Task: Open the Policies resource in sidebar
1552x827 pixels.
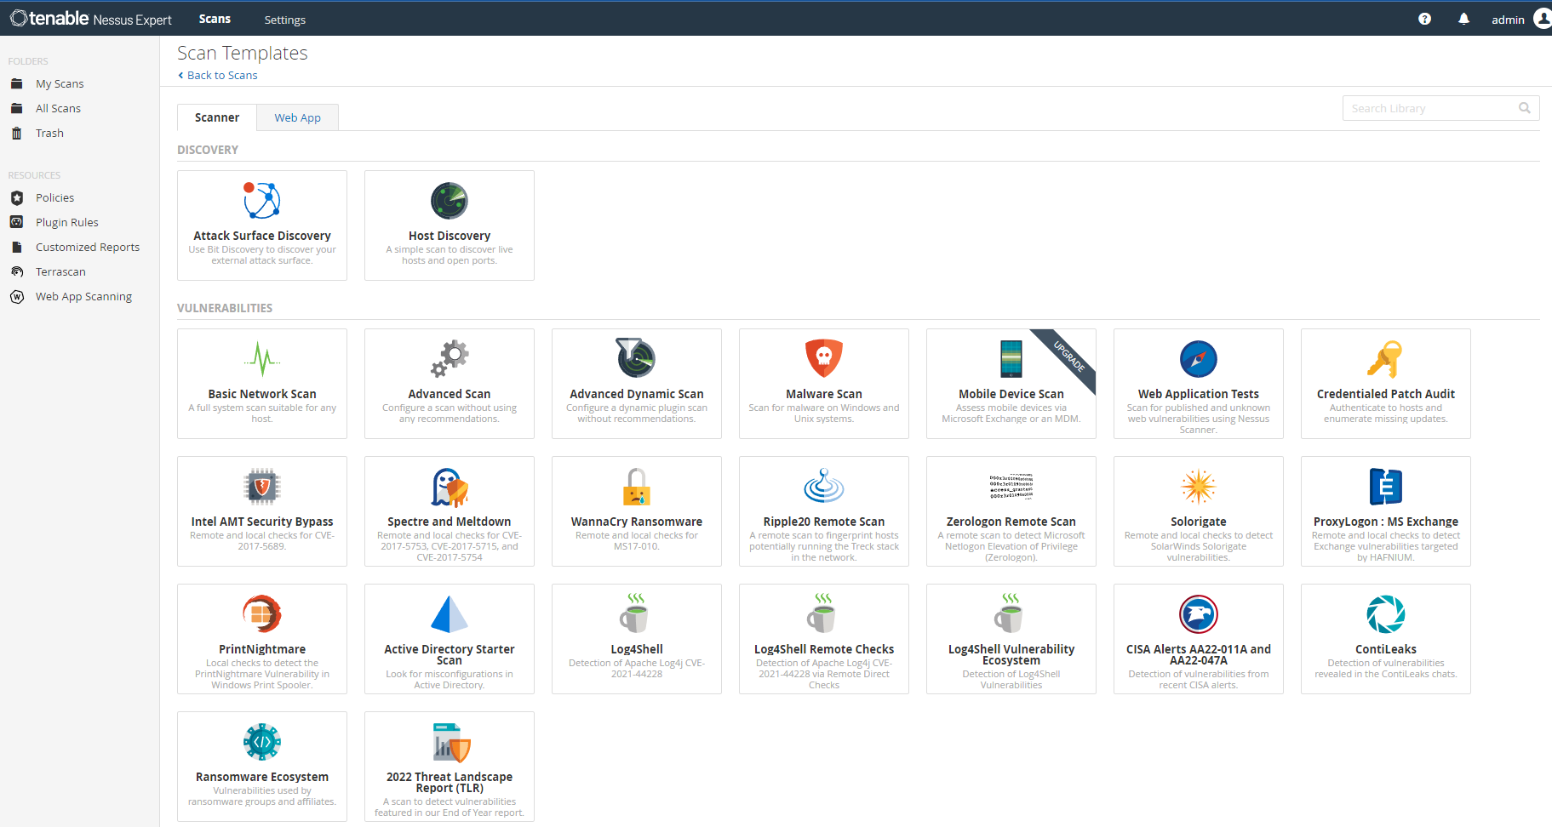Action: coord(54,197)
